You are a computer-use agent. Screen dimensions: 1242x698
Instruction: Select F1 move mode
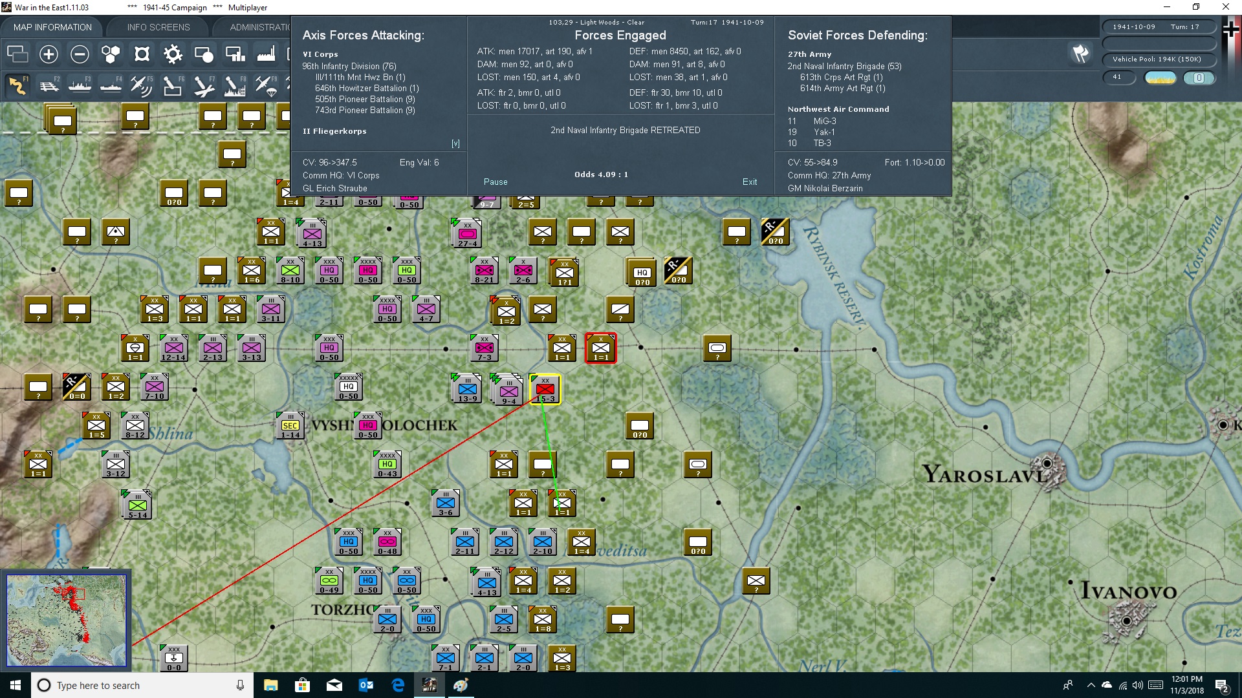pos(17,85)
